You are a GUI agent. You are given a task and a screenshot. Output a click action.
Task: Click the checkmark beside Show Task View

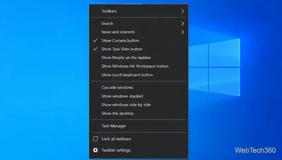point(95,49)
